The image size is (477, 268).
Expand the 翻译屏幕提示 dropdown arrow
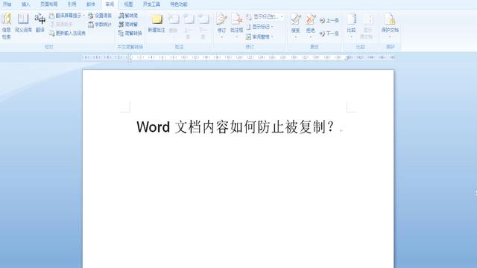click(x=83, y=16)
